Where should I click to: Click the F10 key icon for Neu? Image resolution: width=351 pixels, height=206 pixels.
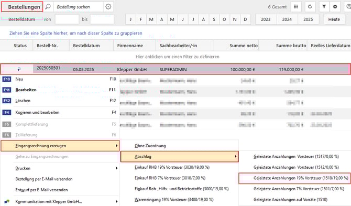(x=7, y=79)
